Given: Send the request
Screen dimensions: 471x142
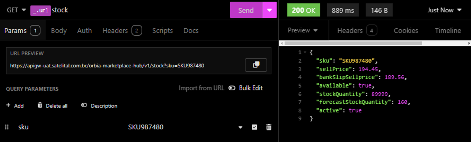Looking at the screenshot, I should click(246, 10).
